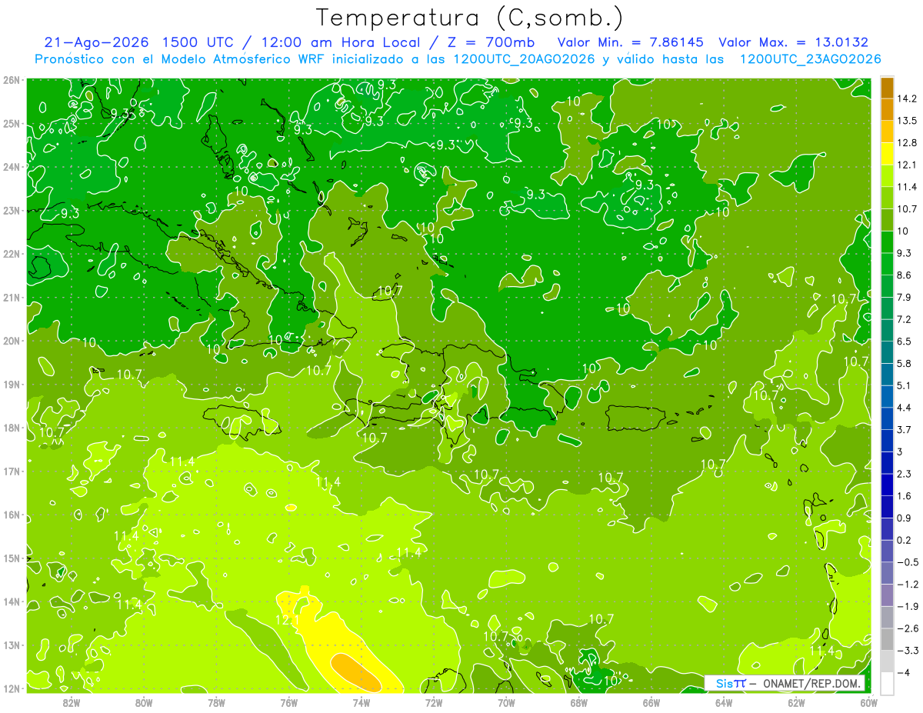Click the "62W" longitude axis label
The width and height of the screenshot is (923, 713).
(797, 702)
